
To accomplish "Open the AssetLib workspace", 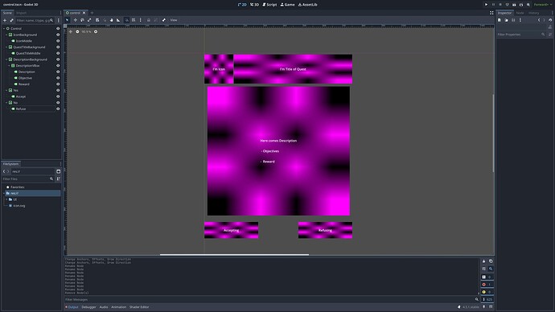I will pos(307,5).
